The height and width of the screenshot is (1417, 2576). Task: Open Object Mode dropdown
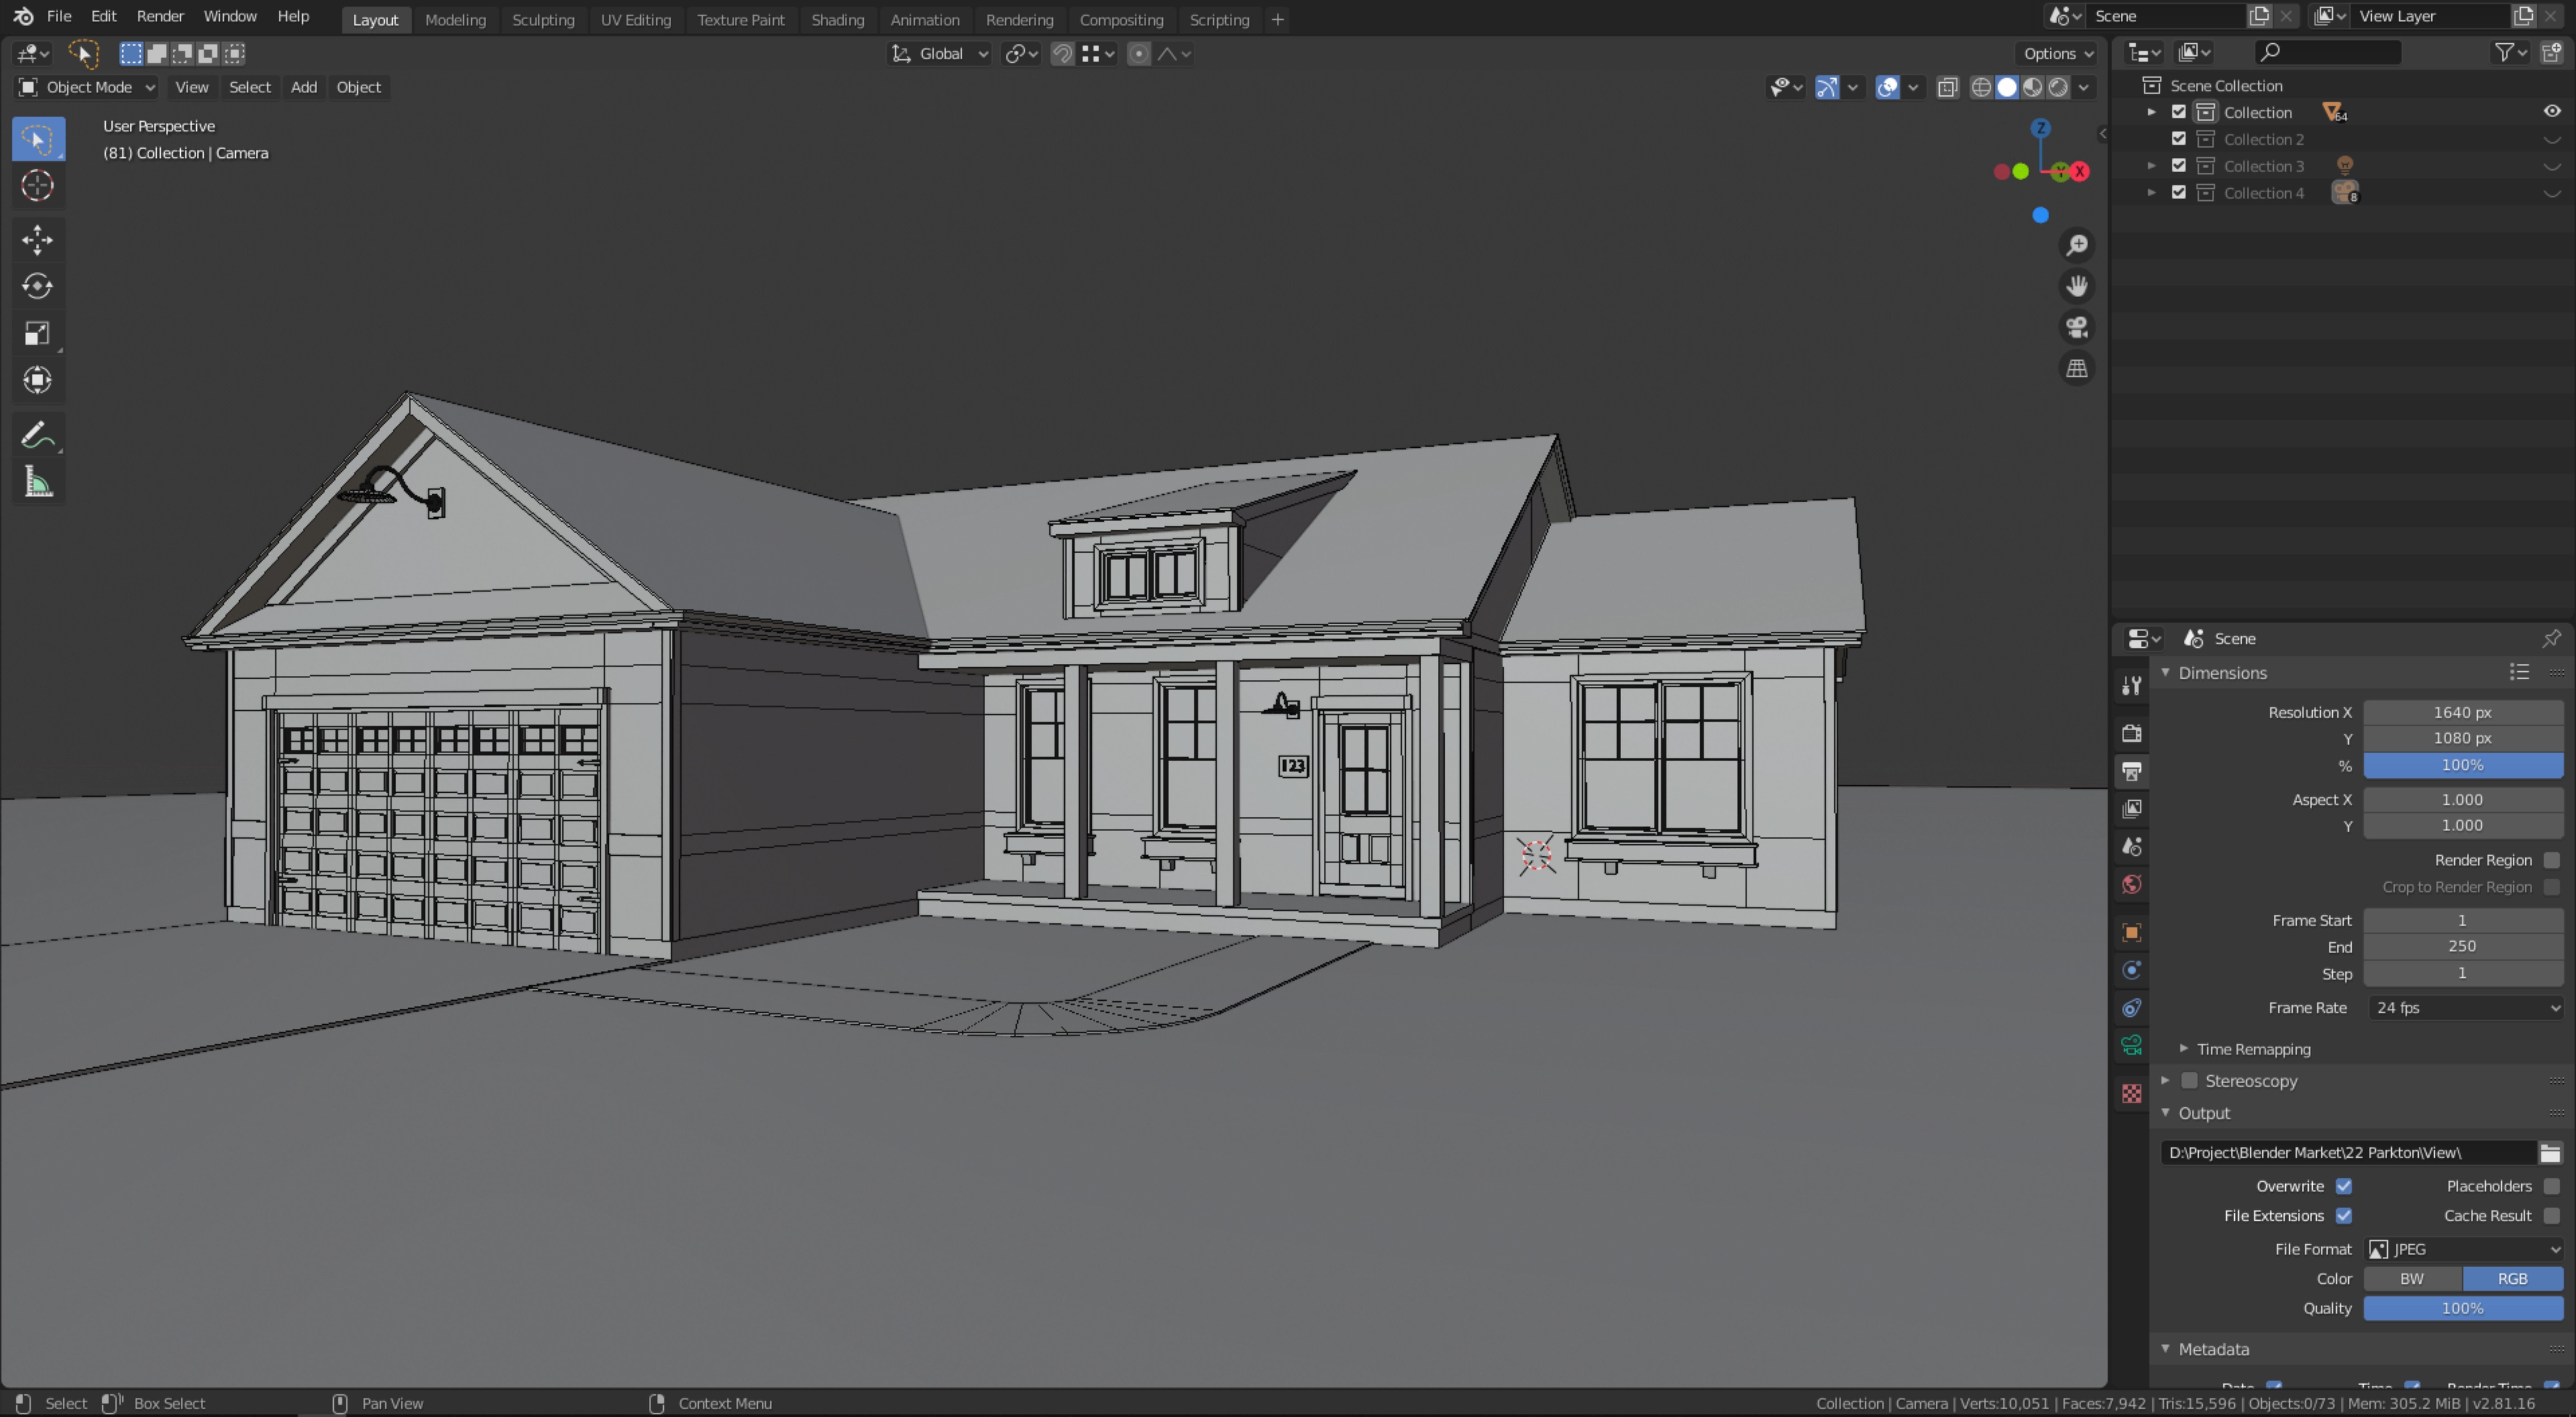coord(87,88)
